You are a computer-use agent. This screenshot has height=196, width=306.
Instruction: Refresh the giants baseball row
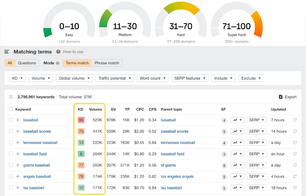click(295, 165)
